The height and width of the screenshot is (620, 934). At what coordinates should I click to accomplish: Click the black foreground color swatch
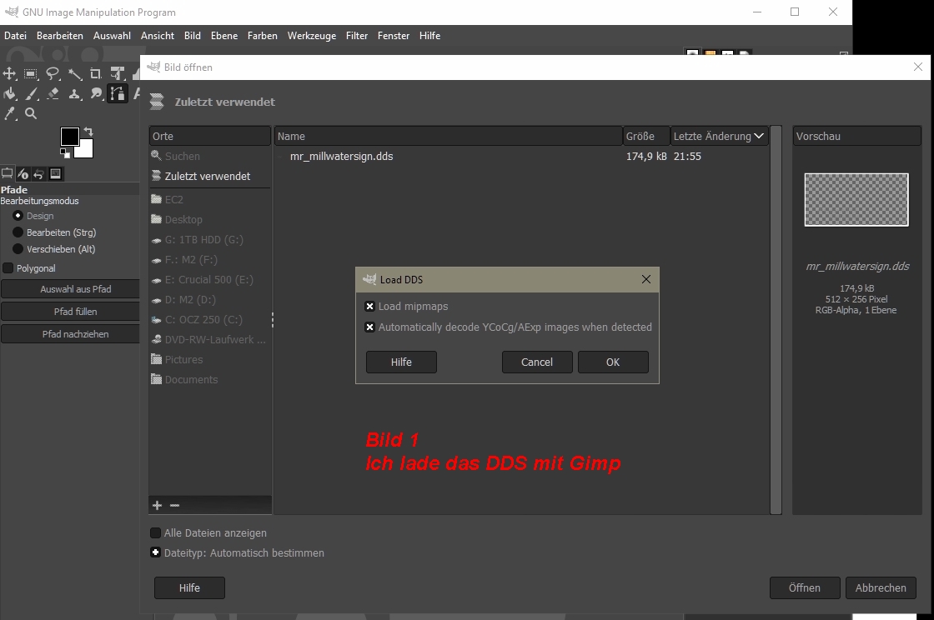(x=70, y=137)
